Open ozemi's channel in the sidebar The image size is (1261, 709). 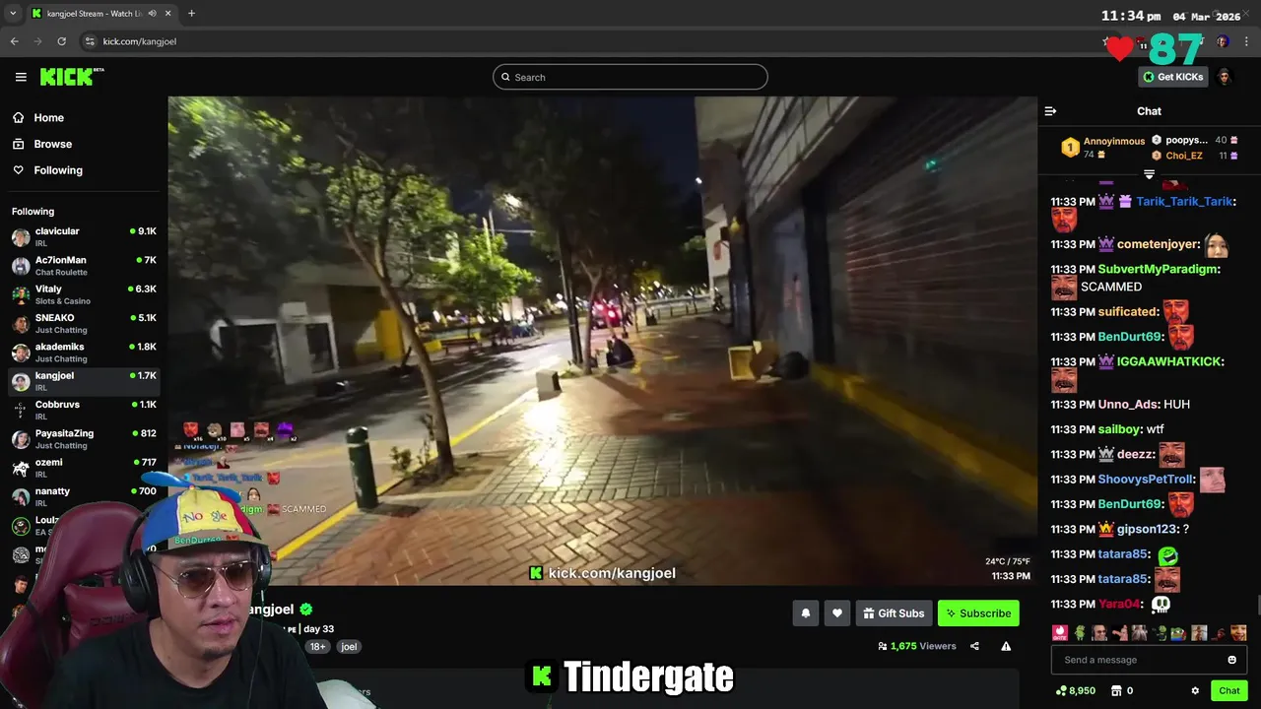pos(84,468)
